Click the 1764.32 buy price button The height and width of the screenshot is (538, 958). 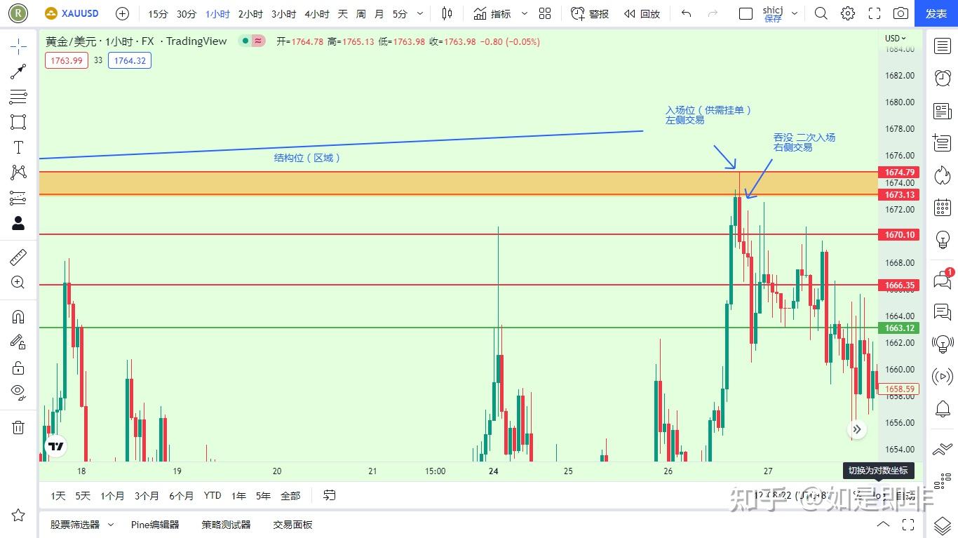pyautogui.click(x=130, y=61)
